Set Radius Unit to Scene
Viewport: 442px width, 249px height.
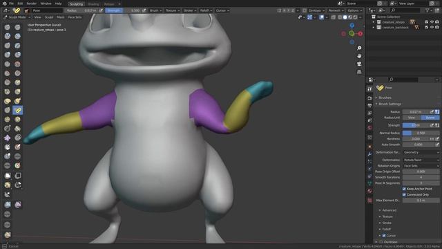tap(430, 118)
